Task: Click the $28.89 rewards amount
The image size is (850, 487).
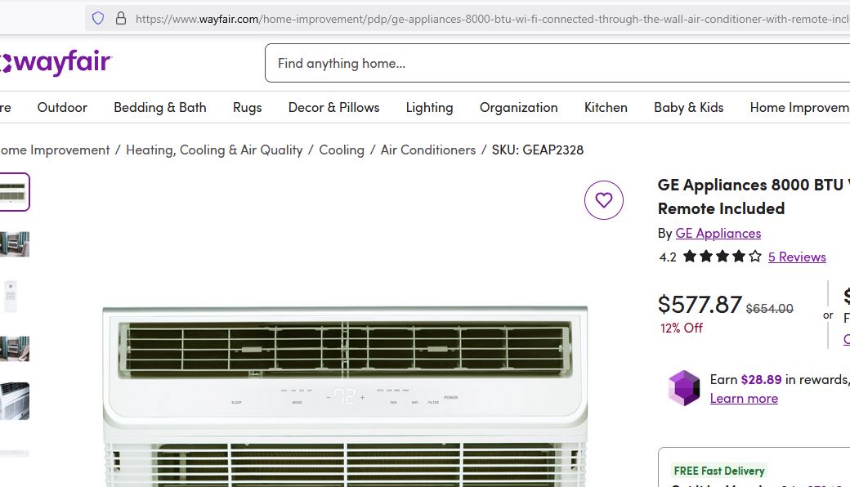Action: pos(762,380)
